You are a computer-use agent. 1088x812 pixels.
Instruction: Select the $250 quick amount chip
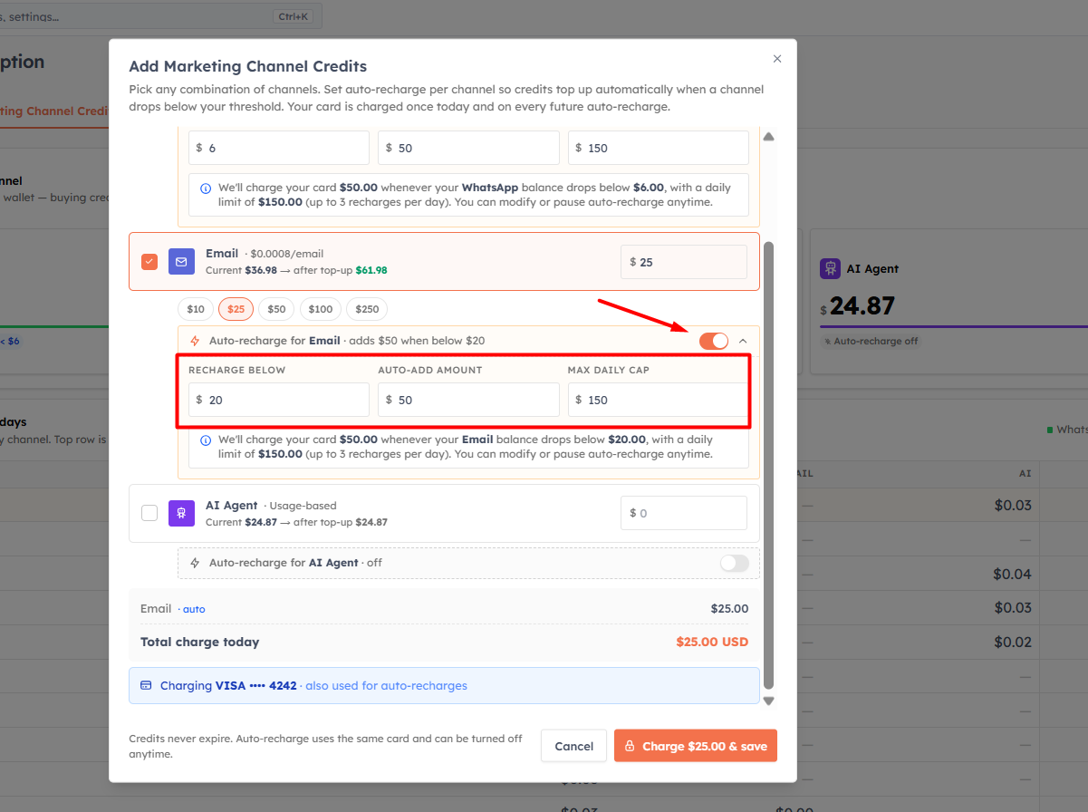pyautogui.click(x=367, y=309)
